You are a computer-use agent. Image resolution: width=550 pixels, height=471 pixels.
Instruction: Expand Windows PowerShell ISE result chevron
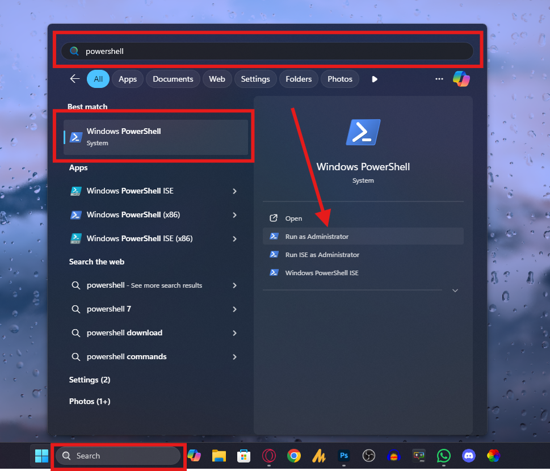(x=234, y=191)
